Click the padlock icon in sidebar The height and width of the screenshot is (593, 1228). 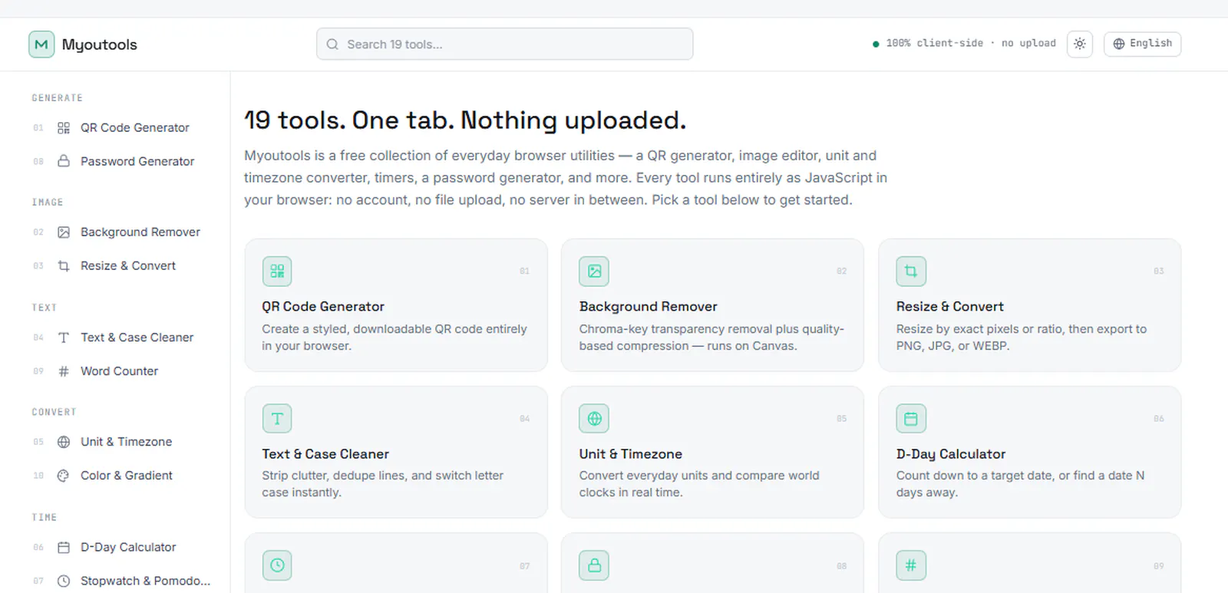coord(64,161)
